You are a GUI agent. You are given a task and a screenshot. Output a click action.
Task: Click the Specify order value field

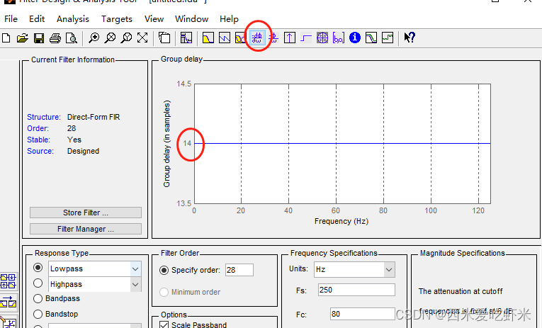click(239, 270)
